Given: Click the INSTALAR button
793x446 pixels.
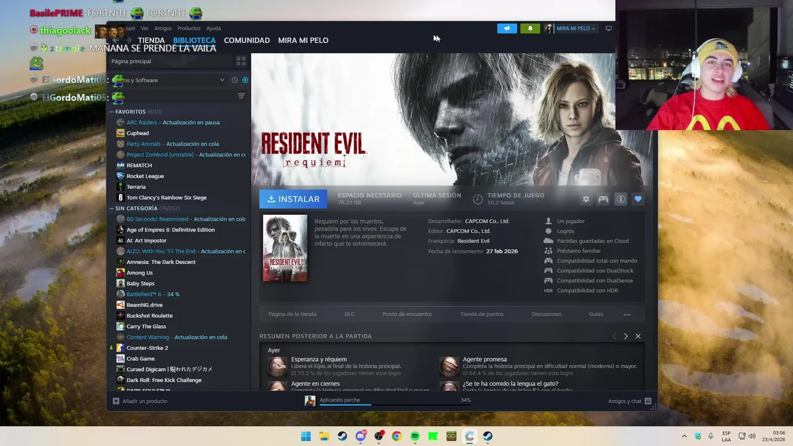Looking at the screenshot, I should click(x=293, y=199).
